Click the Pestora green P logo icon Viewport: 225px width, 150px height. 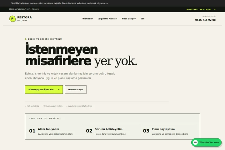click(x=12, y=19)
